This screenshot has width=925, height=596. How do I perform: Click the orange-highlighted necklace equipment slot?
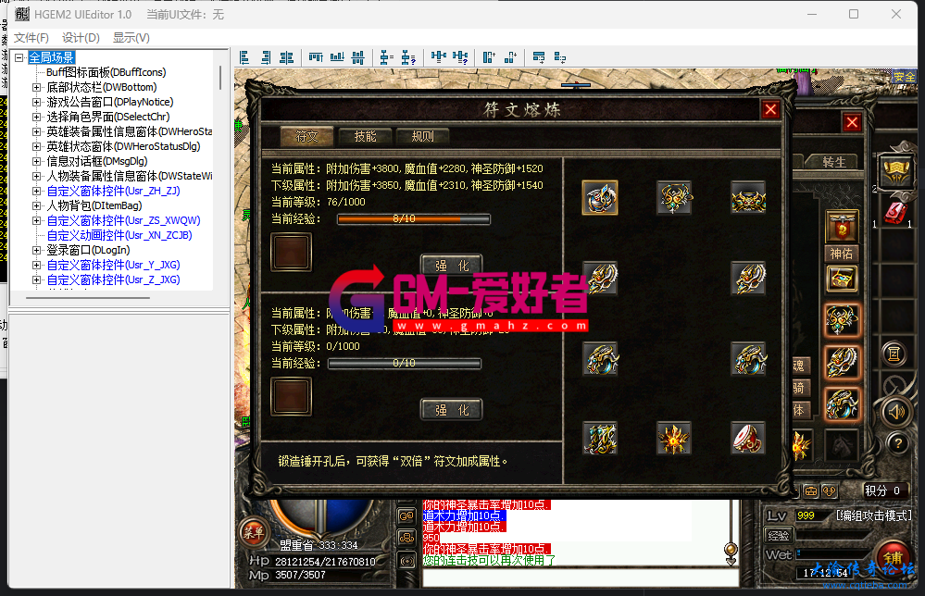point(842,320)
